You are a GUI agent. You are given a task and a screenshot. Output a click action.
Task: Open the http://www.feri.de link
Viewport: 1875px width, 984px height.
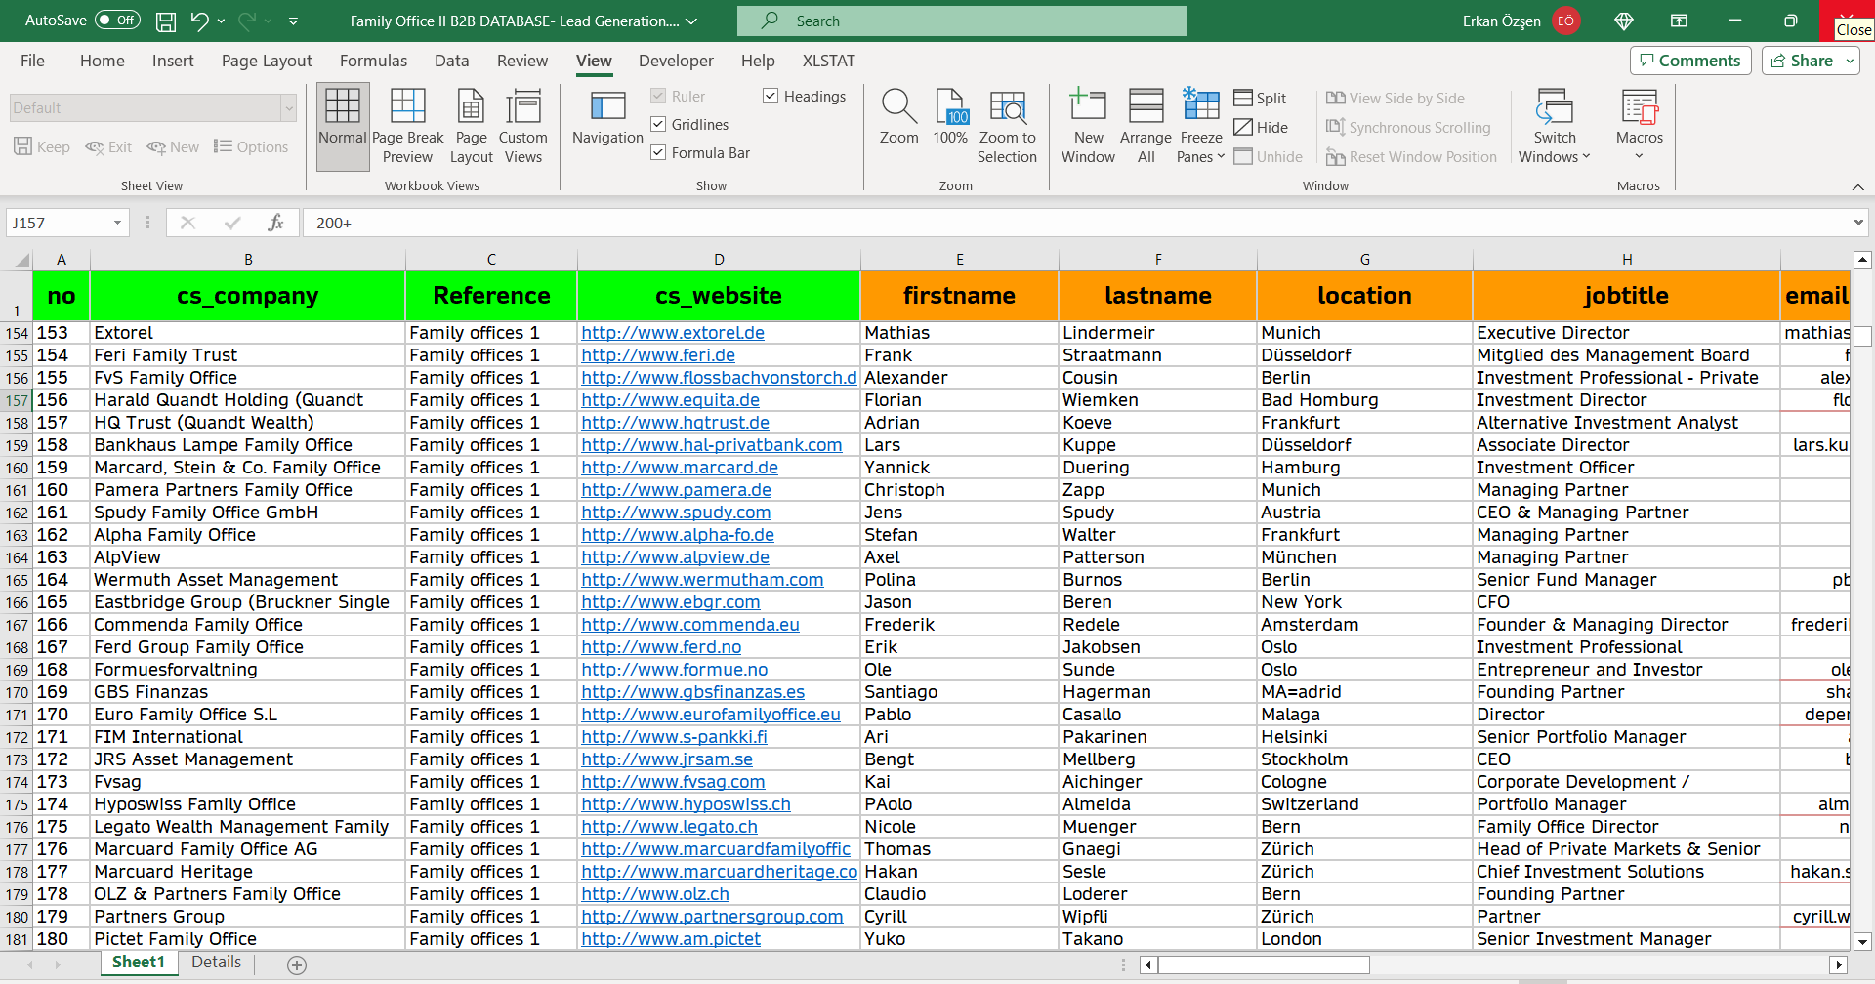click(x=658, y=355)
